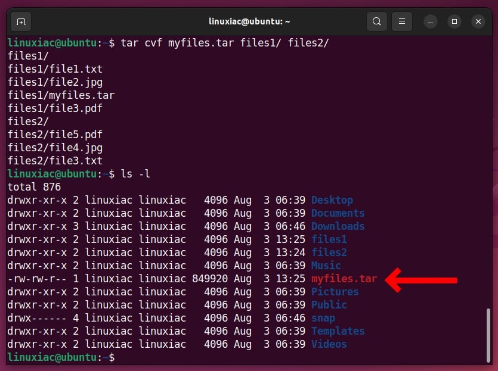Click the Videos directory name
This screenshot has height=371, width=498.
[x=329, y=344]
